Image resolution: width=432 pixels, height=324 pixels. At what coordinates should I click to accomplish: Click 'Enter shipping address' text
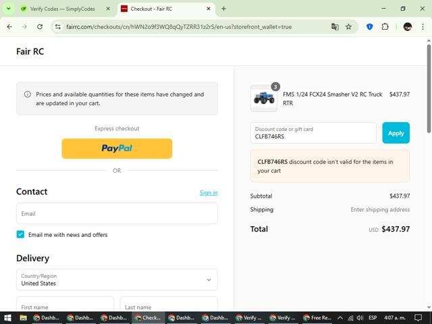tap(380, 210)
